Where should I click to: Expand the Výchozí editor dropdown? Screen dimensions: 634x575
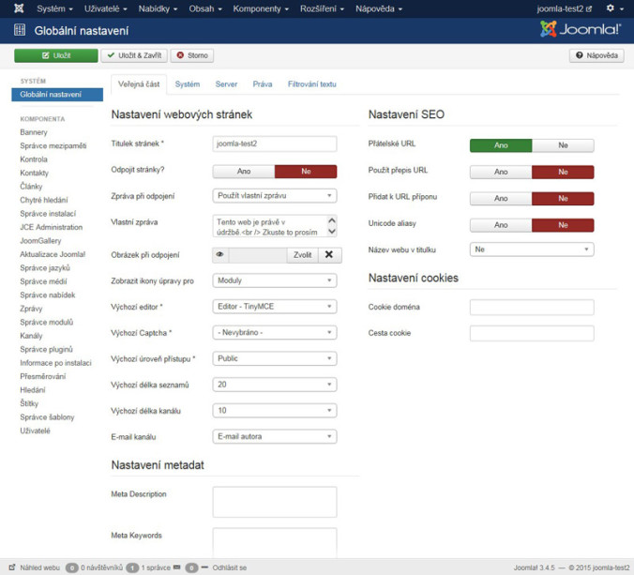click(275, 306)
